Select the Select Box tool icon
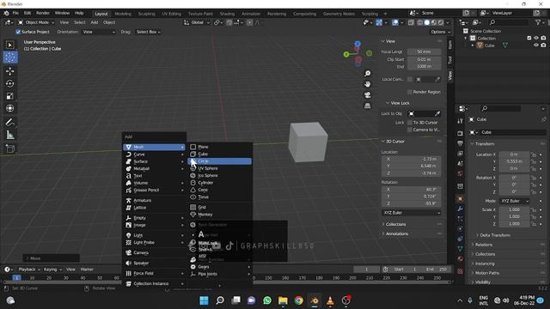 [9, 45]
